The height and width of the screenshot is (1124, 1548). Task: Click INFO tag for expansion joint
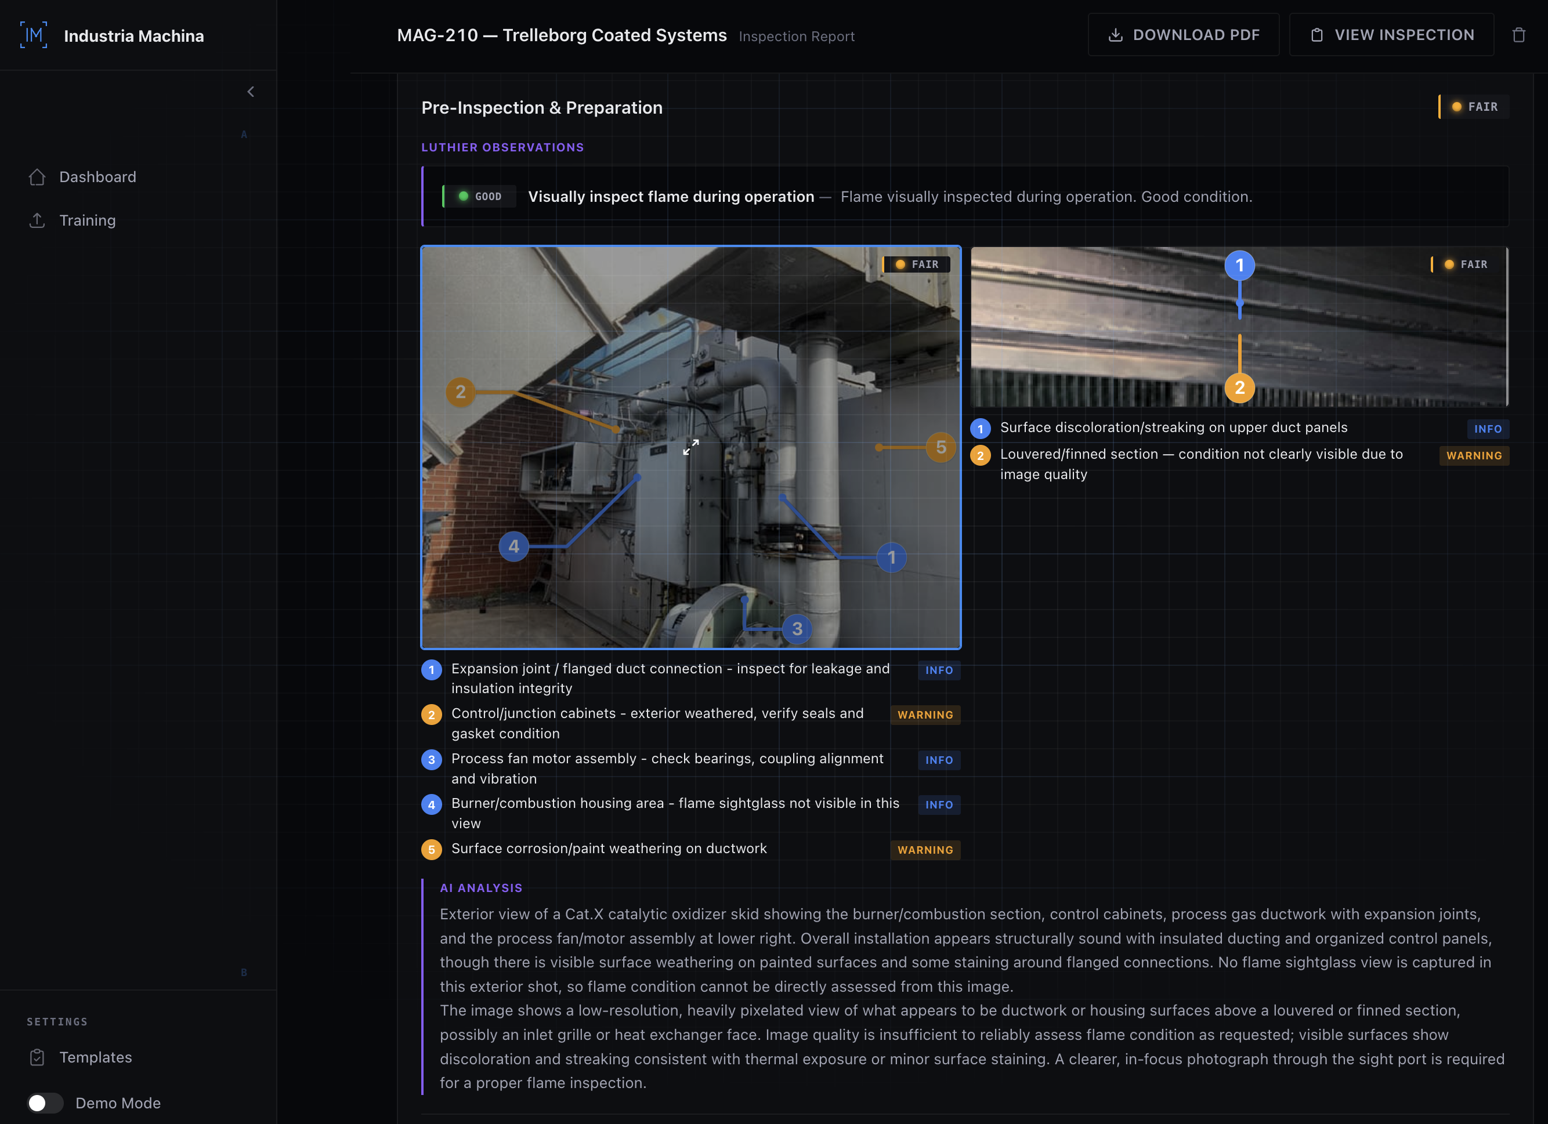[939, 670]
